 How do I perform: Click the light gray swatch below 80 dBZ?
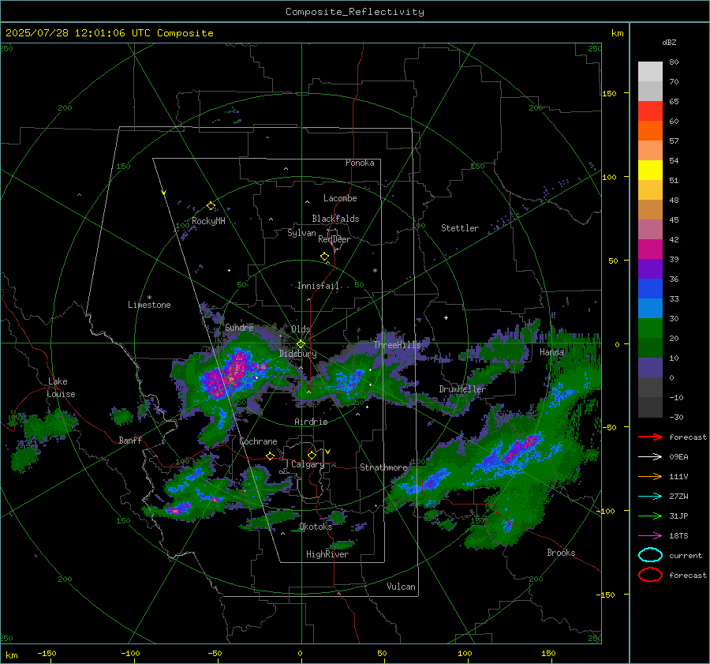pos(650,72)
